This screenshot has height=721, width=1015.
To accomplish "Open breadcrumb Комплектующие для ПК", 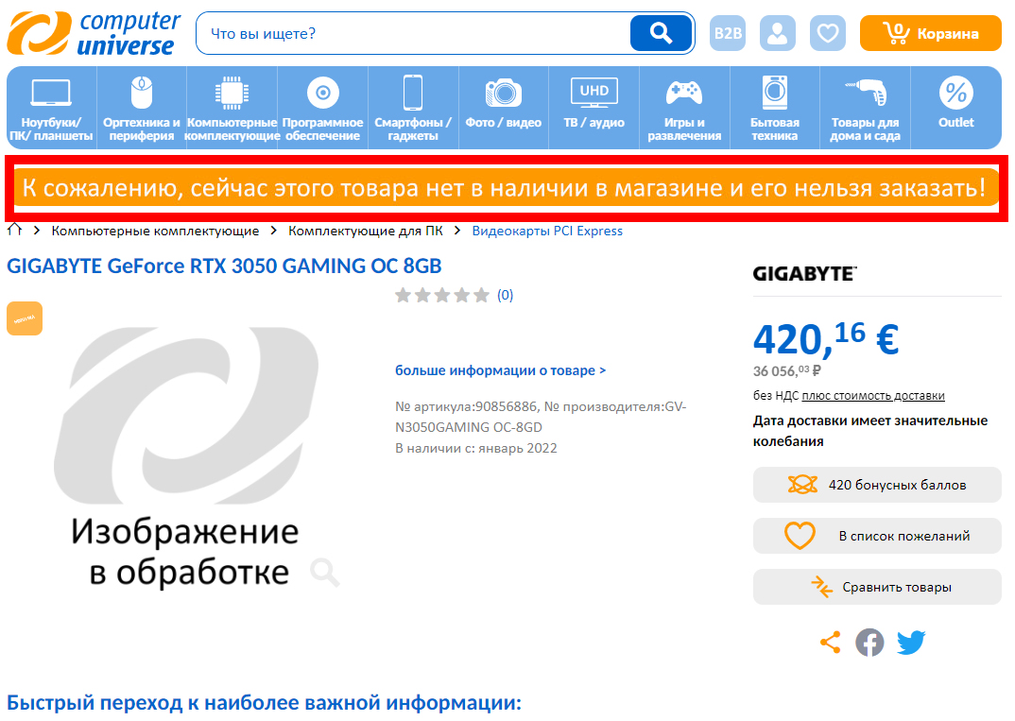I will [x=365, y=232].
